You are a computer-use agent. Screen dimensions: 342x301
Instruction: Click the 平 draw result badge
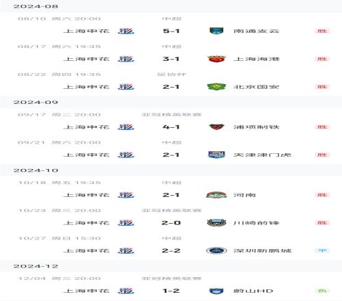tap(322, 250)
